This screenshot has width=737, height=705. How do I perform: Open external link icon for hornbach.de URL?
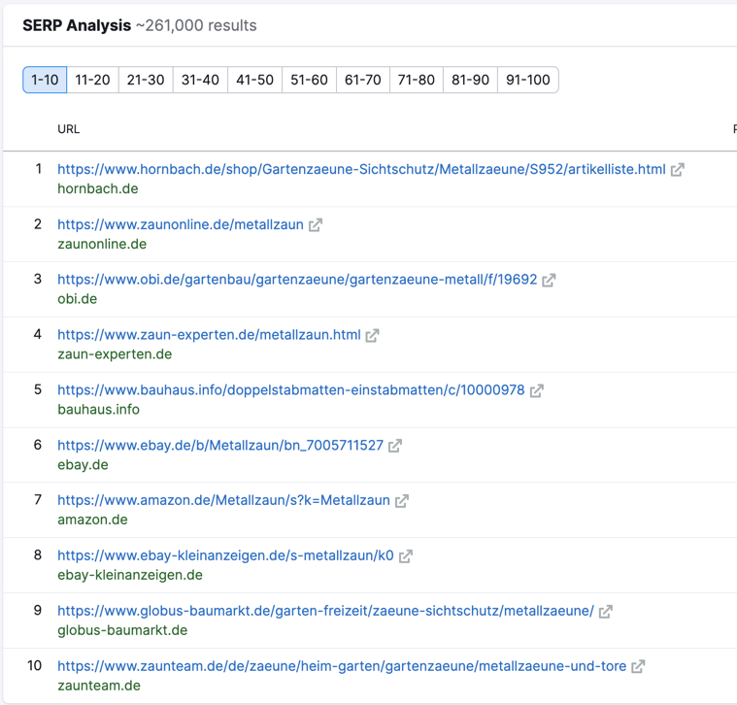pyautogui.click(x=678, y=170)
